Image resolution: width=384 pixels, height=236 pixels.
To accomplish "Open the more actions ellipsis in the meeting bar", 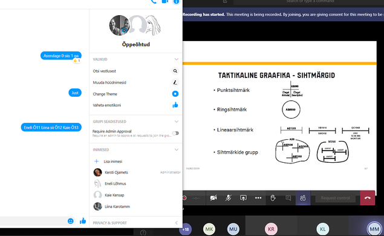I will [258, 198].
